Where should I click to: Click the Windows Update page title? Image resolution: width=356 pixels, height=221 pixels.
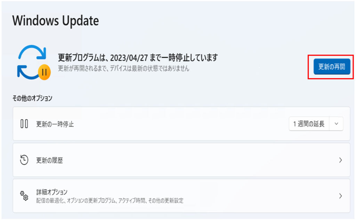point(56,21)
